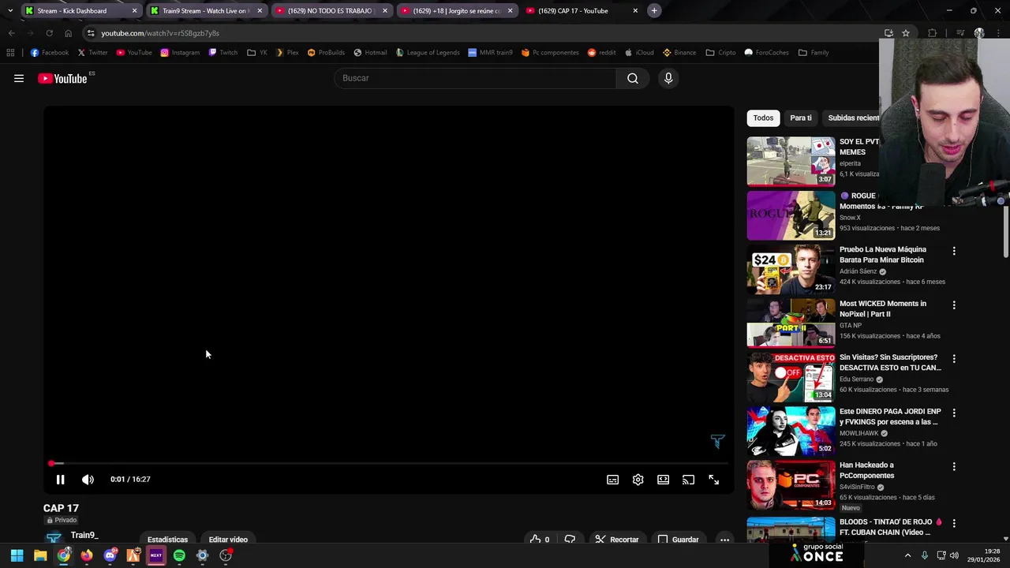Viewport: 1010px width, 568px height.
Task: Start voice search with the microphone icon
Action: point(668,78)
